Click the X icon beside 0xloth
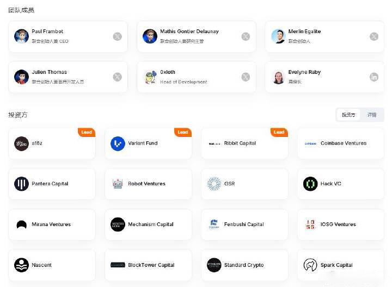392x287 pixels. [246, 77]
